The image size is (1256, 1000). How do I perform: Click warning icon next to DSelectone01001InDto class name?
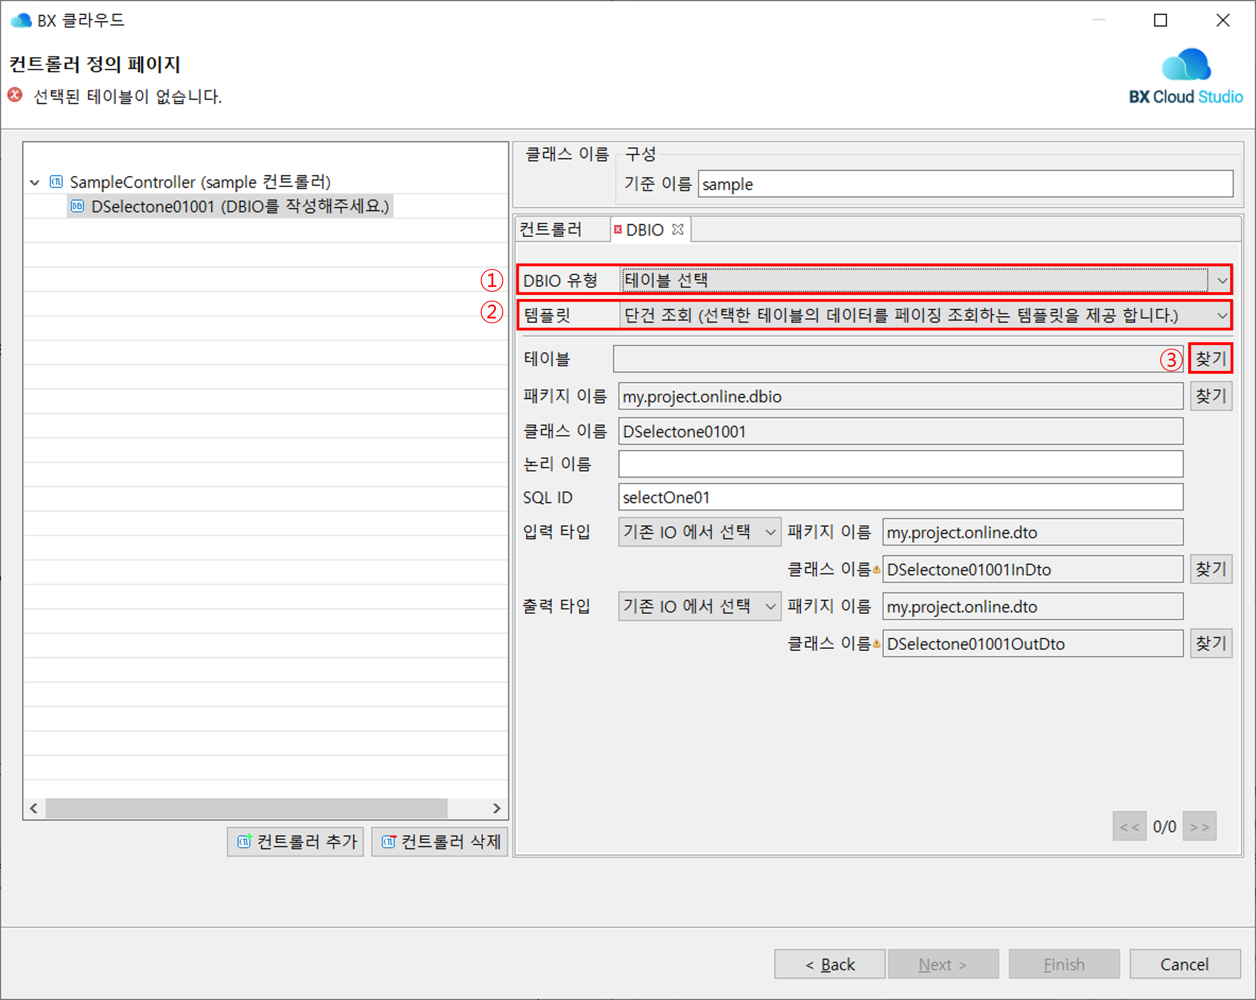876,569
